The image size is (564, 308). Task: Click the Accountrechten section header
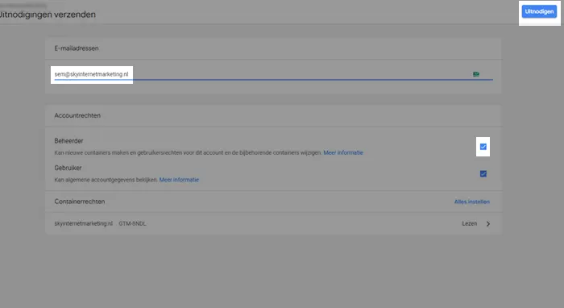77,115
